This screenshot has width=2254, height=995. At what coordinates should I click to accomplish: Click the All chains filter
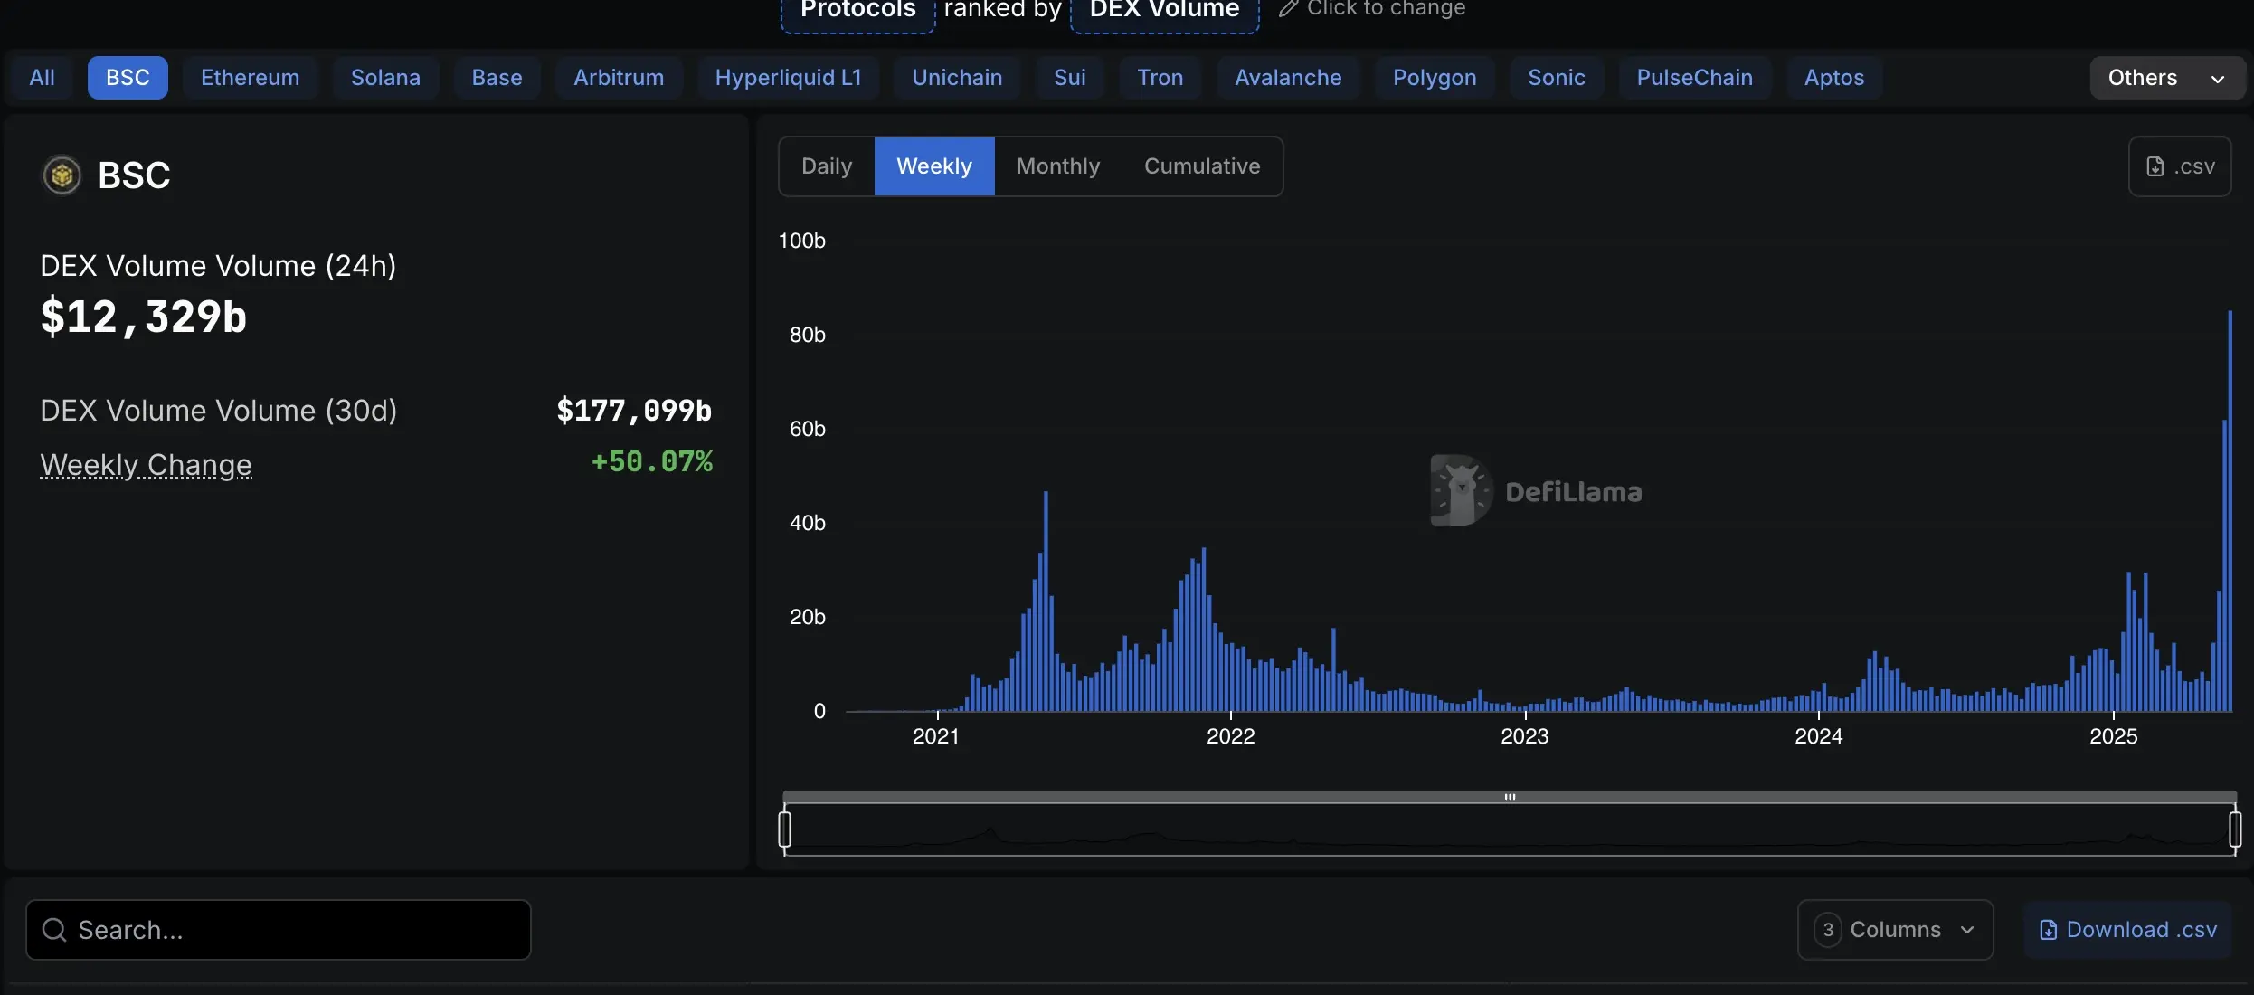click(x=42, y=78)
